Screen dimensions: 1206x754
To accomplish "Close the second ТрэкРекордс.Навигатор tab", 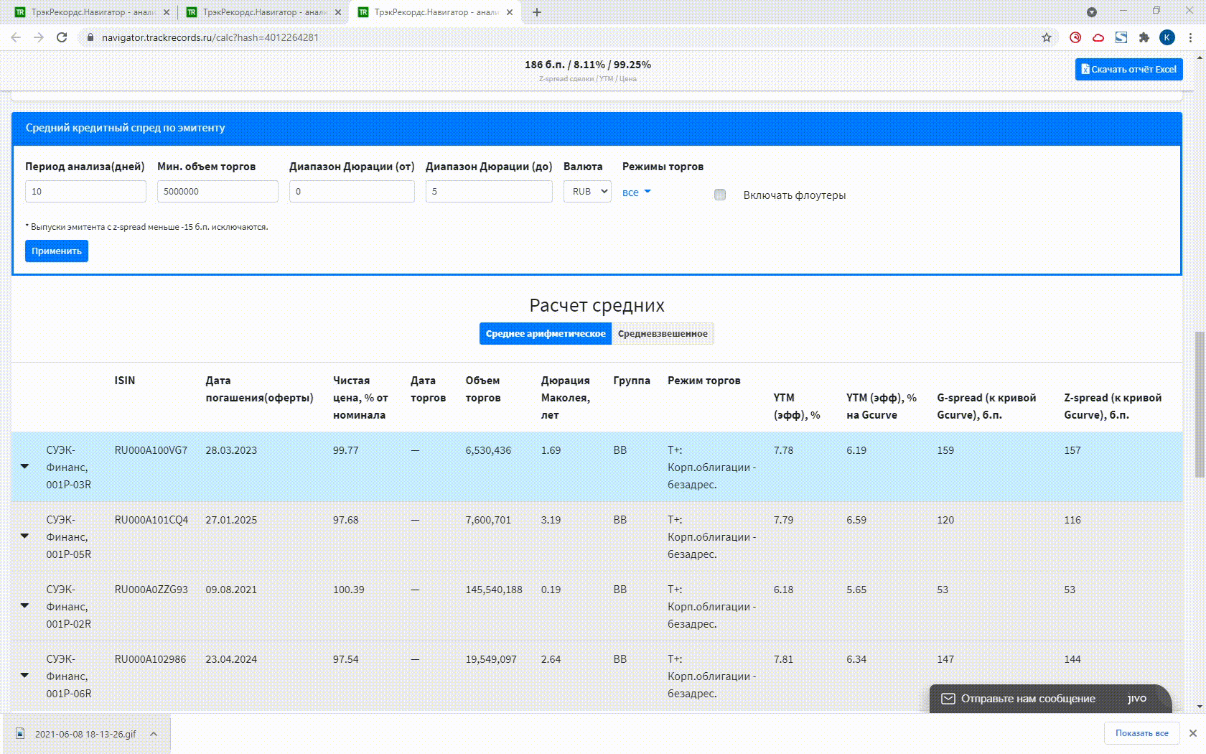I will pyautogui.click(x=338, y=12).
